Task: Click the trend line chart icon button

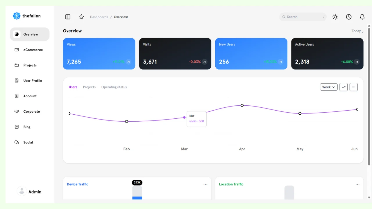Action: click(x=344, y=87)
